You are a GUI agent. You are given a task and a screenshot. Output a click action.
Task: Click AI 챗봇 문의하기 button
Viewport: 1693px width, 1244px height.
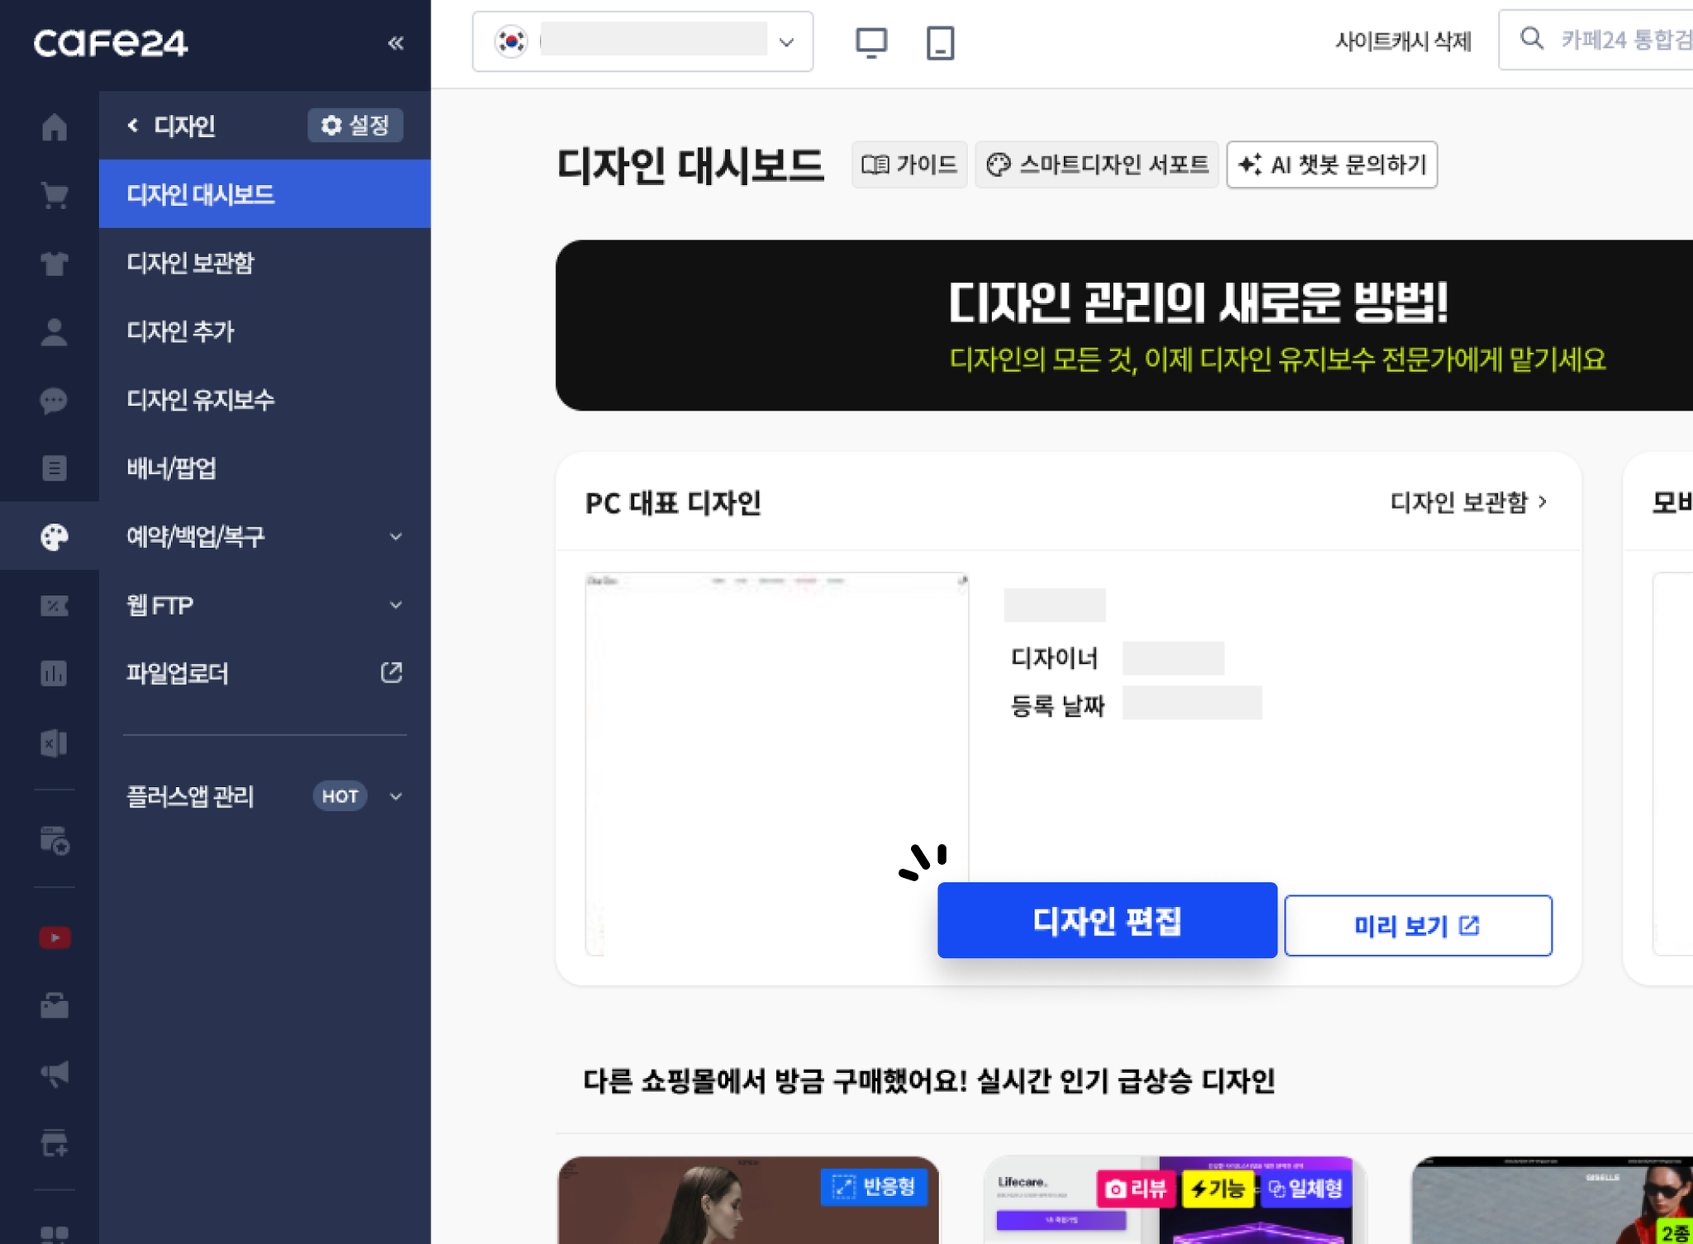(x=1332, y=164)
